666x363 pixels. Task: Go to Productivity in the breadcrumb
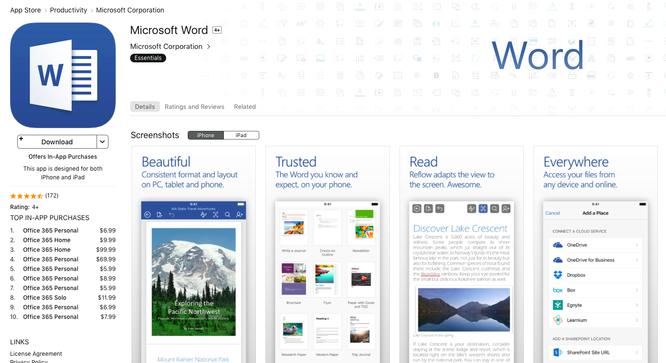coord(69,10)
